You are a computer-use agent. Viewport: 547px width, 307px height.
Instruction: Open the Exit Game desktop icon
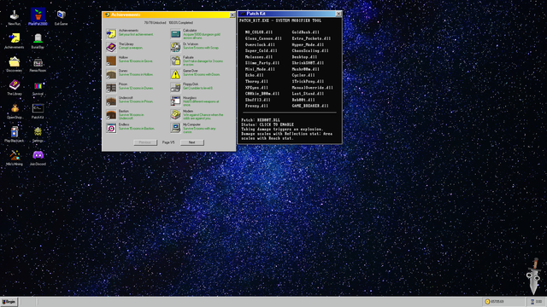(x=61, y=17)
